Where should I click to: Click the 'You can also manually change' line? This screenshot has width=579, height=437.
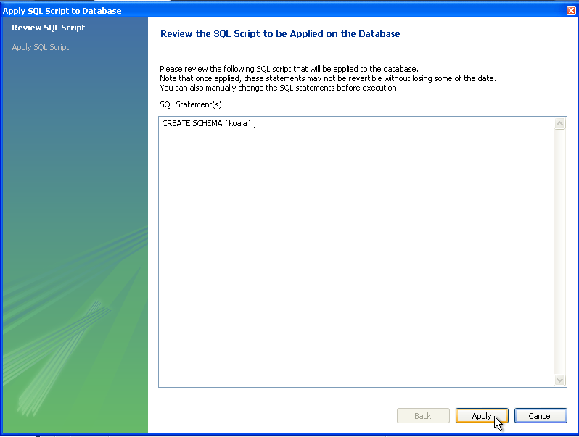point(279,88)
